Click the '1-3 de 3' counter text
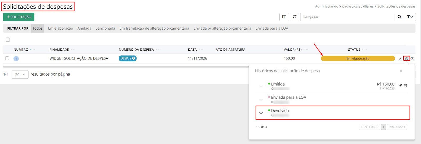Viewport: 421px width, 144px height. 261,127
